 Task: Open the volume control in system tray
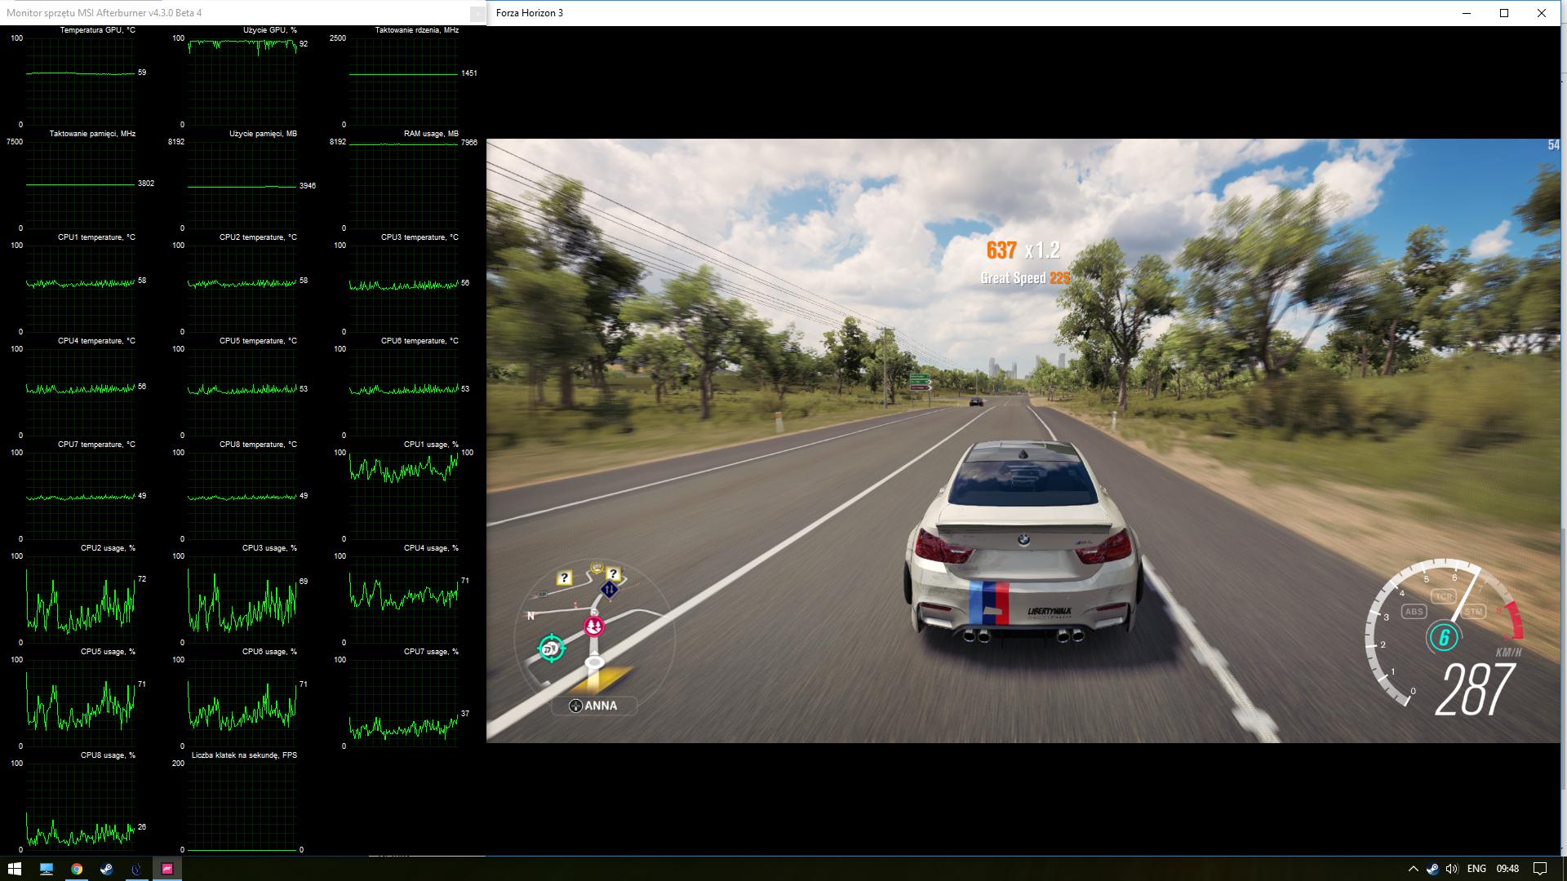1452,869
